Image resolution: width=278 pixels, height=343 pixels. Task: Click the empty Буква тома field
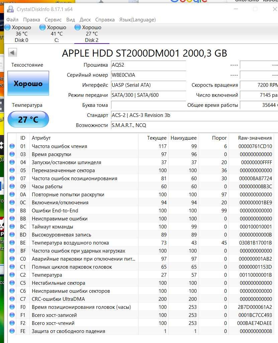[x=149, y=105]
